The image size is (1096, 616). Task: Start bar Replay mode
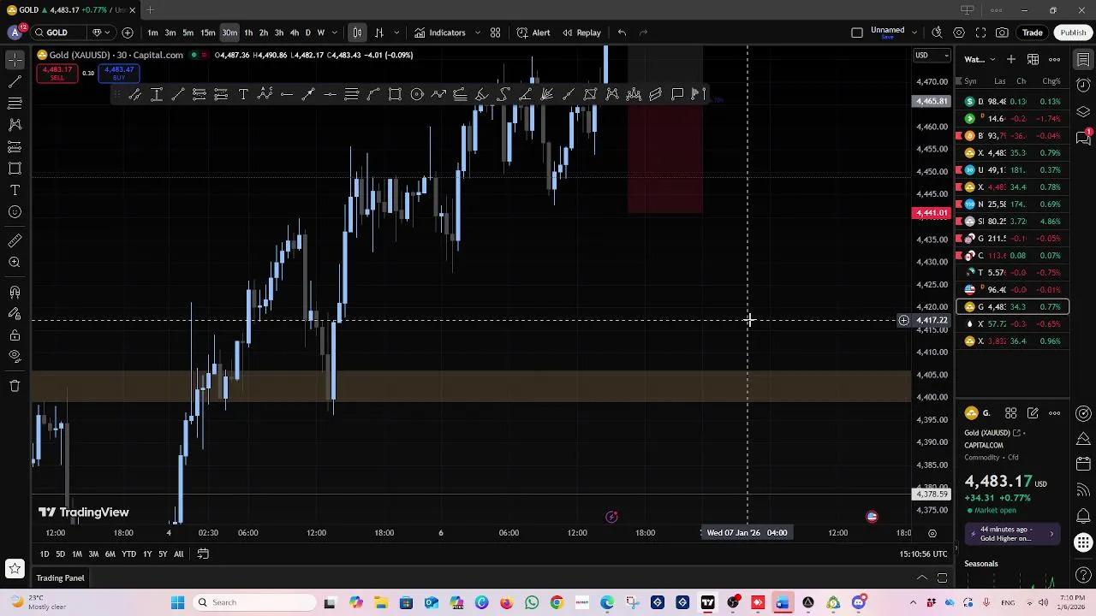click(x=581, y=33)
